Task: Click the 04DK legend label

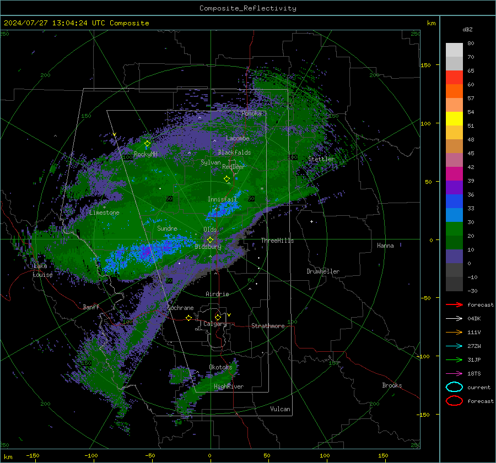Action: click(474, 319)
